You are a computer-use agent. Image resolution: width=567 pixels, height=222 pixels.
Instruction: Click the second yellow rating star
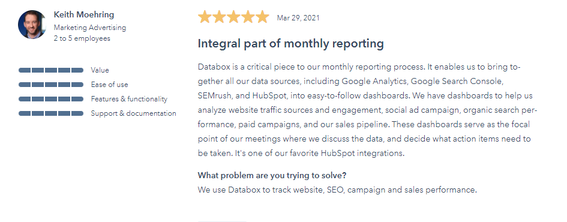click(x=219, y=17)
